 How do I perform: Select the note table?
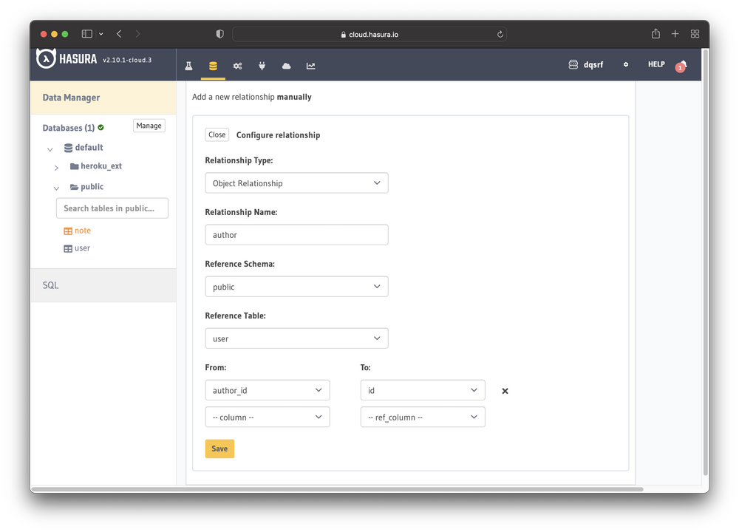pos(82,230)
